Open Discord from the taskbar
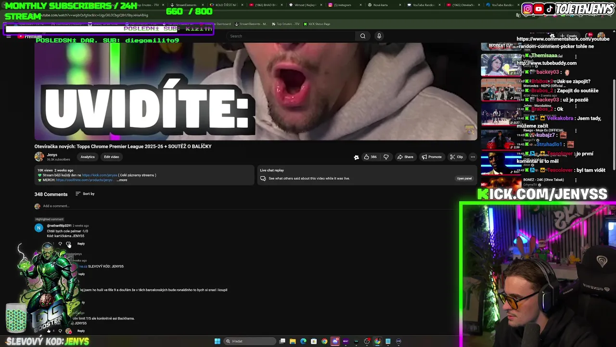The height and width of the screenshot is (347, 616). [335, 341]
